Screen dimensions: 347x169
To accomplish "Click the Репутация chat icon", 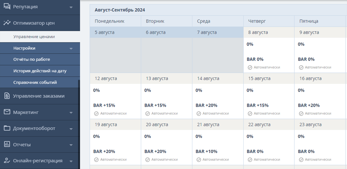I will pos(7,6).
